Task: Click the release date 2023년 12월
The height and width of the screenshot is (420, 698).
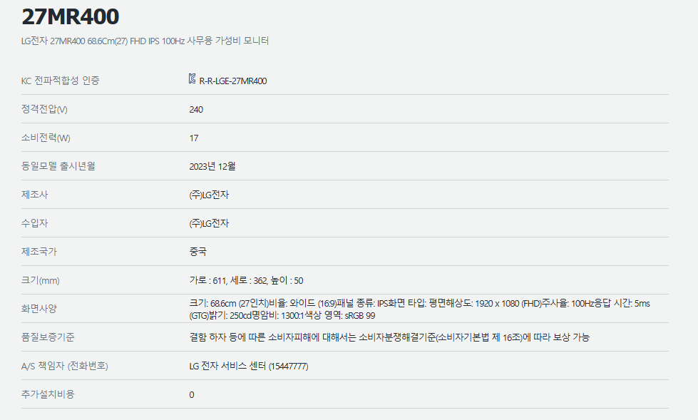Action: (x=212, y=166)
